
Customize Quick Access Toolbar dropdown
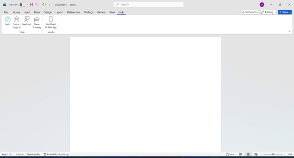pyautogui.click(x=49, y=5)
